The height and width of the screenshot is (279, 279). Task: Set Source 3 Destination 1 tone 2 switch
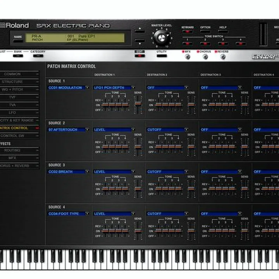(x=112, y=189)
